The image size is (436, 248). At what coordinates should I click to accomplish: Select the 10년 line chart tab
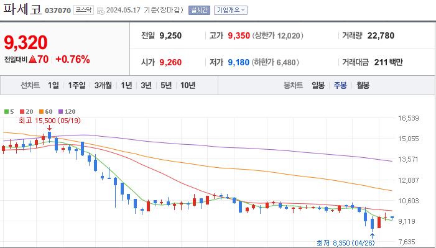(188, 85)
